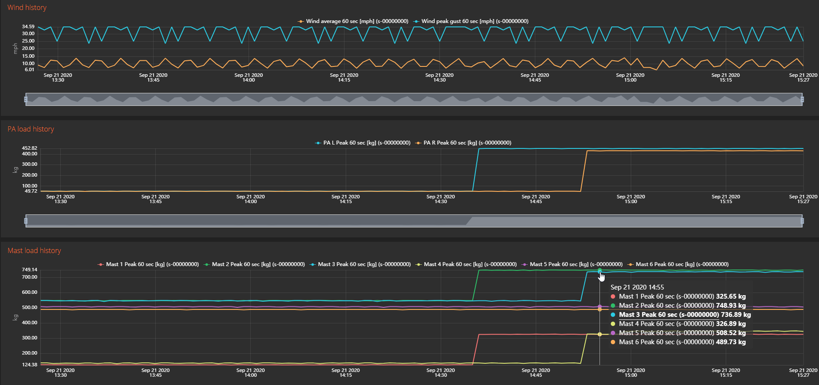Toggle Mast 1 Peak 60 sec legend series
This screenshot has height=385, width=819.
(148, 264)
